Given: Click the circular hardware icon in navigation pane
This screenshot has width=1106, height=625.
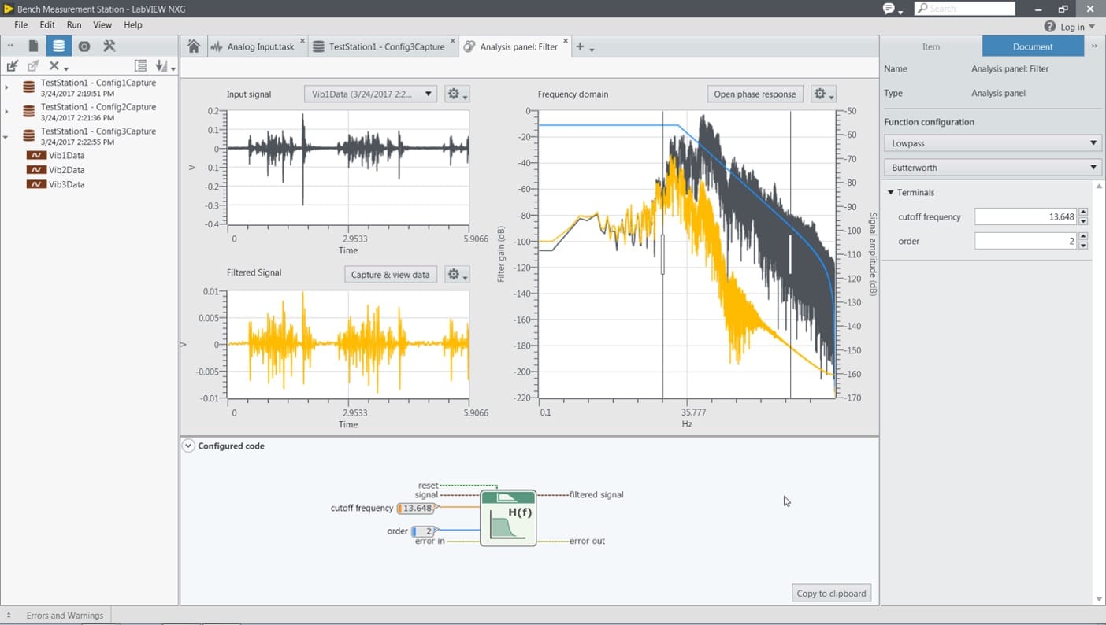Looking at the screenshot, I should (84, 46).
